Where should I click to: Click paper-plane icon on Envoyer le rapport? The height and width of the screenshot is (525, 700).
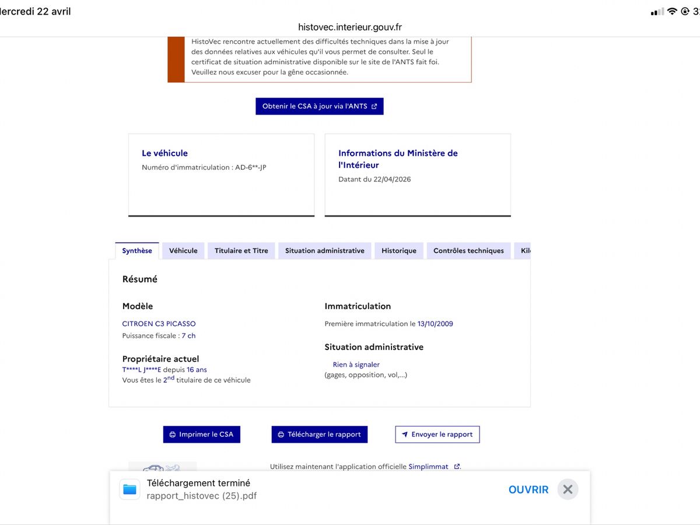click(405, 435)
